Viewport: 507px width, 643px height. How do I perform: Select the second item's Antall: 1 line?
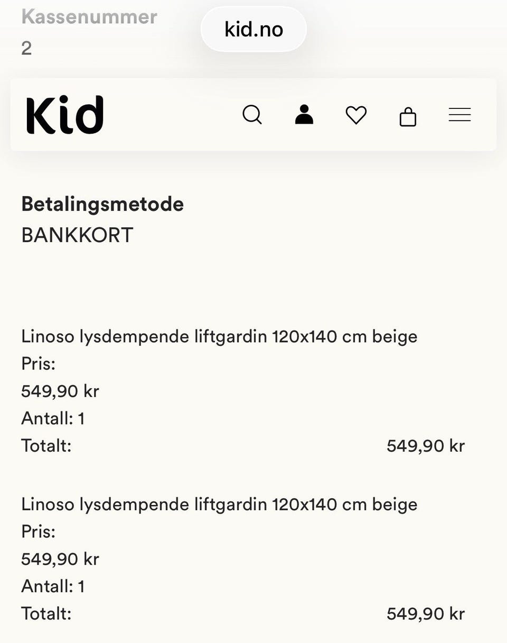click(x=53, y=586)
